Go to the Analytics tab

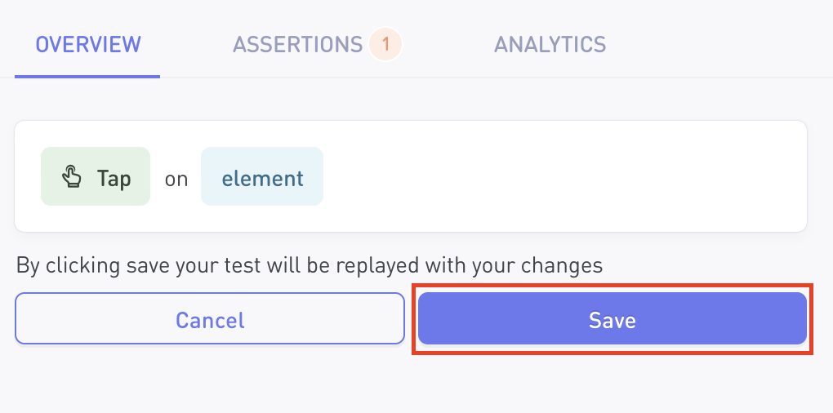pos(550,44)
